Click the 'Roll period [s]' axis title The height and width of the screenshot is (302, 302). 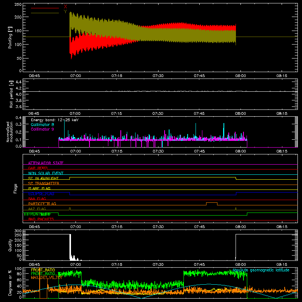pos(11,94)
